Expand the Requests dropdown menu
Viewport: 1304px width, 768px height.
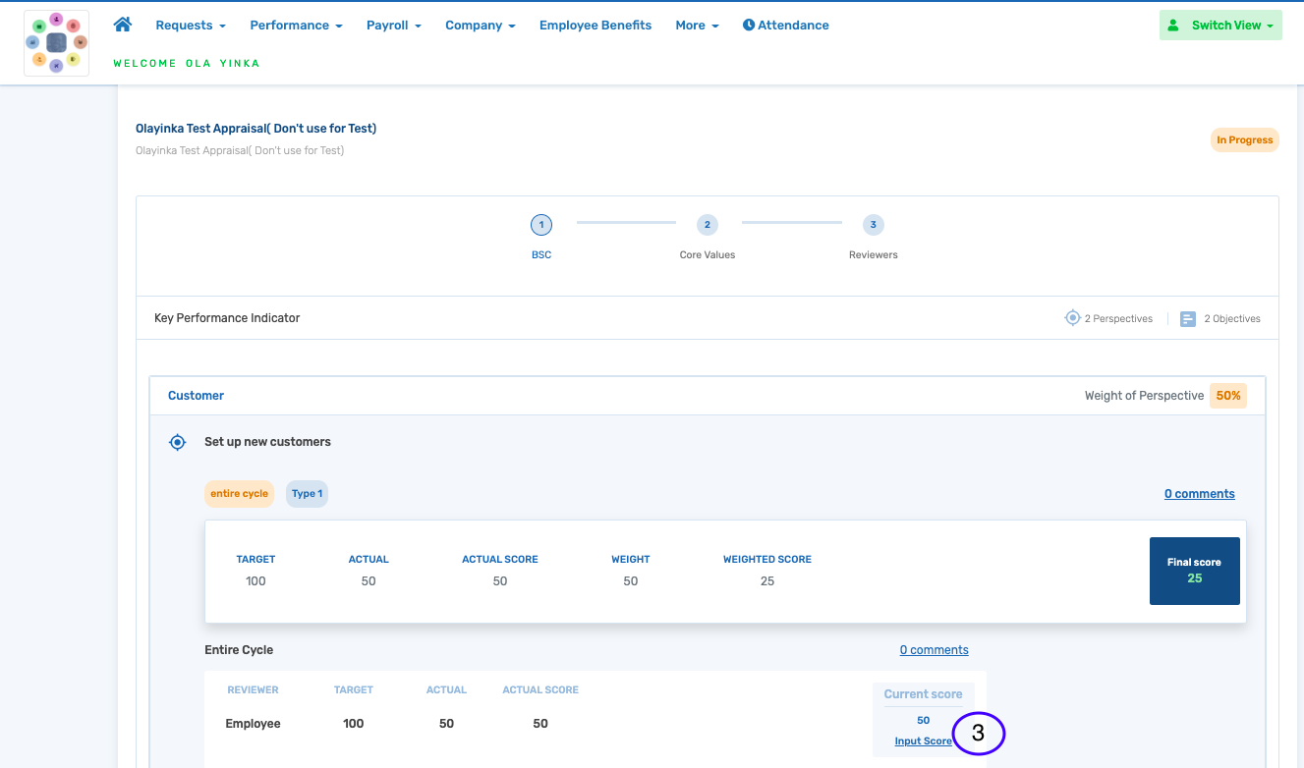point(190,26)
